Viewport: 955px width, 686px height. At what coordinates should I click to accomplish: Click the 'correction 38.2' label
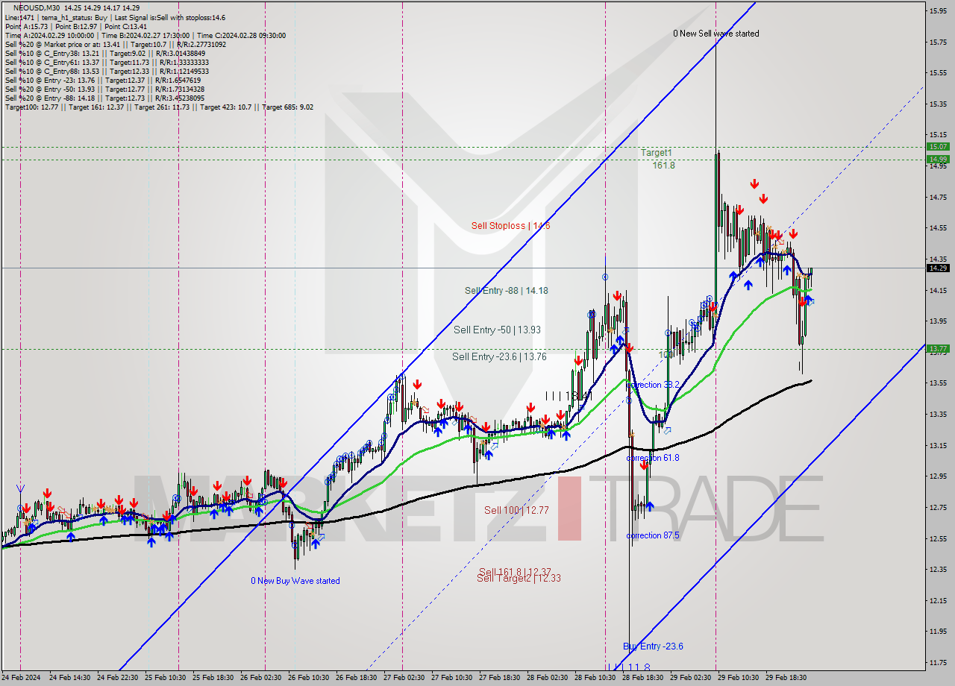[x=653, y=385]
